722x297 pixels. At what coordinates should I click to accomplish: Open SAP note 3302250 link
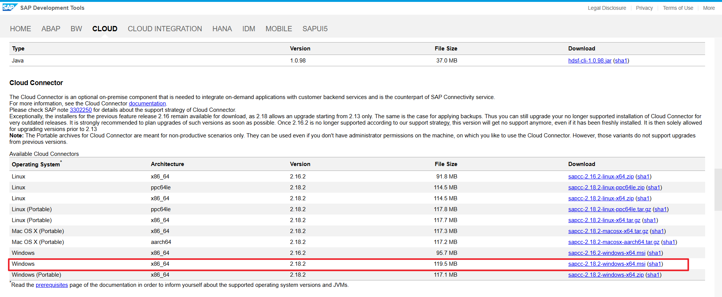[81, 110]
